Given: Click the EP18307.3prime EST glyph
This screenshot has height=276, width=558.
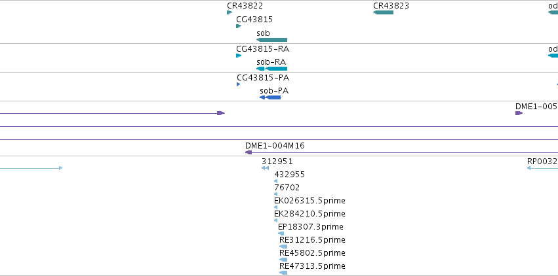Looking at the screenshot, I should pyautogui.click(x=281, y=233).
